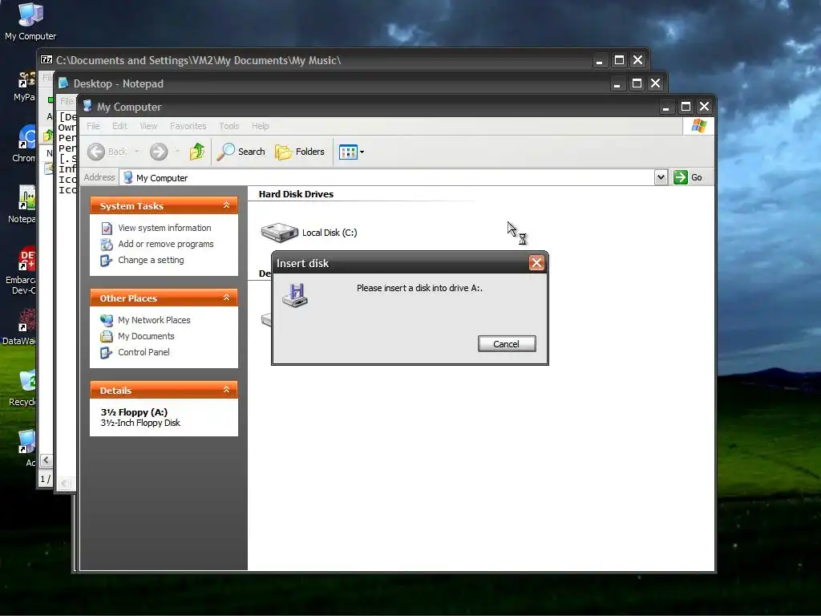Open the Edit menu in My Computer

[119, 126]
